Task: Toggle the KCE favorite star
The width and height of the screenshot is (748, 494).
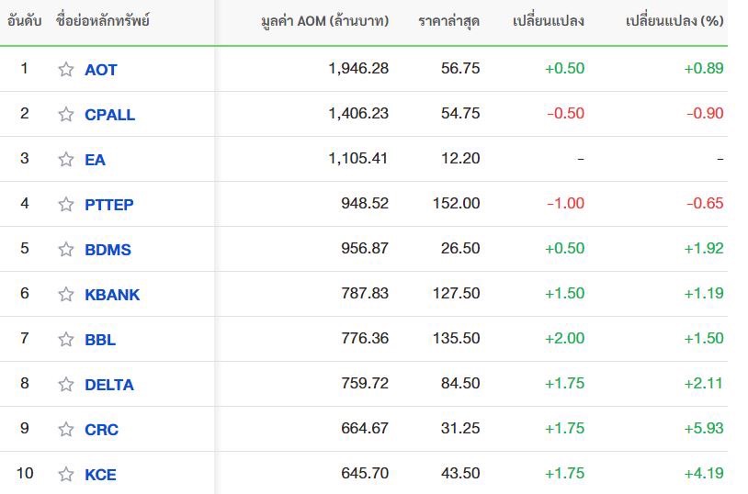Action: [66, 474]
